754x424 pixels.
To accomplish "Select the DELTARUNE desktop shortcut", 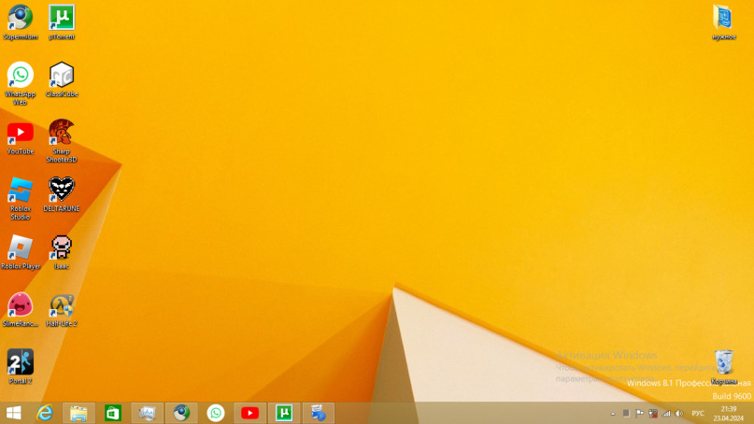I will click(62, 194).
